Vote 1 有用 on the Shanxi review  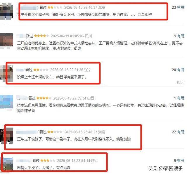coord(179,98)
